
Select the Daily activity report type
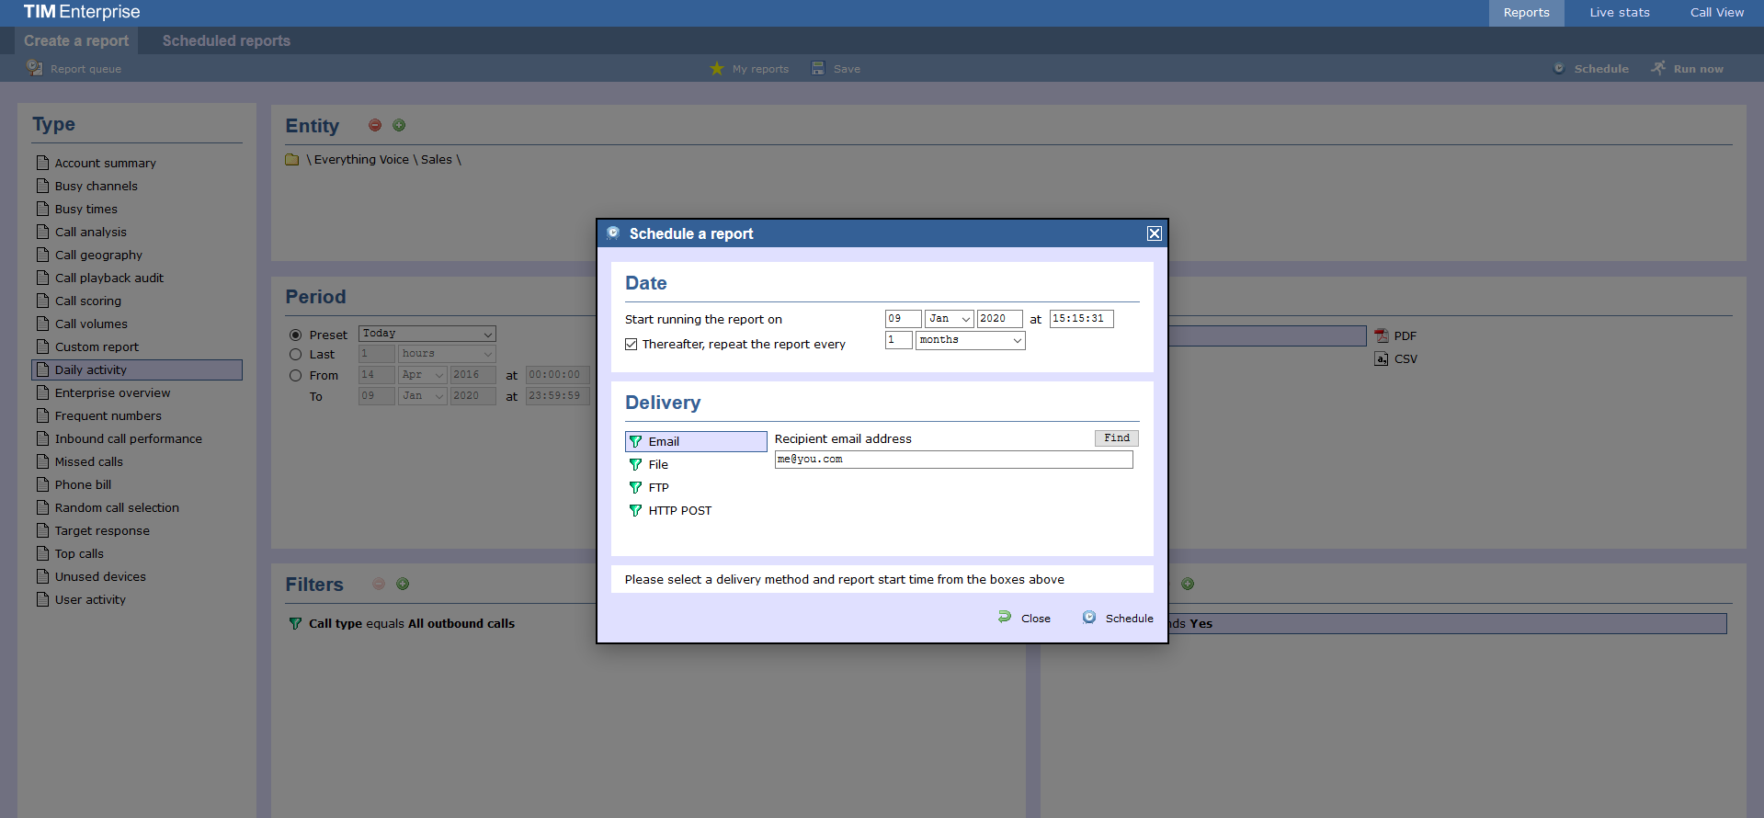click(x=137, y=369)
